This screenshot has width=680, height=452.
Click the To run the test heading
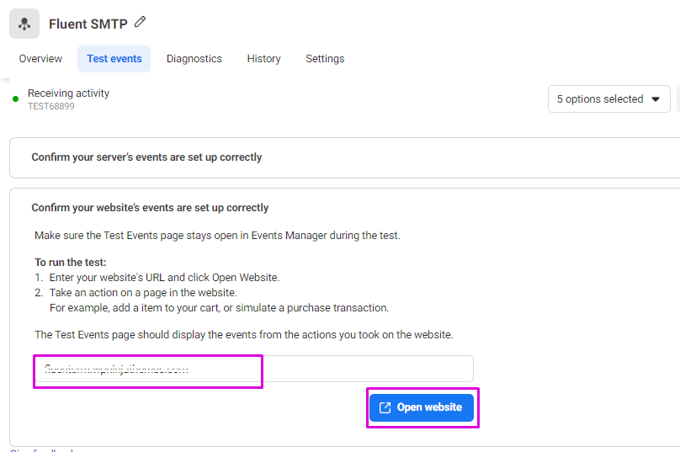tap(70, 263)
